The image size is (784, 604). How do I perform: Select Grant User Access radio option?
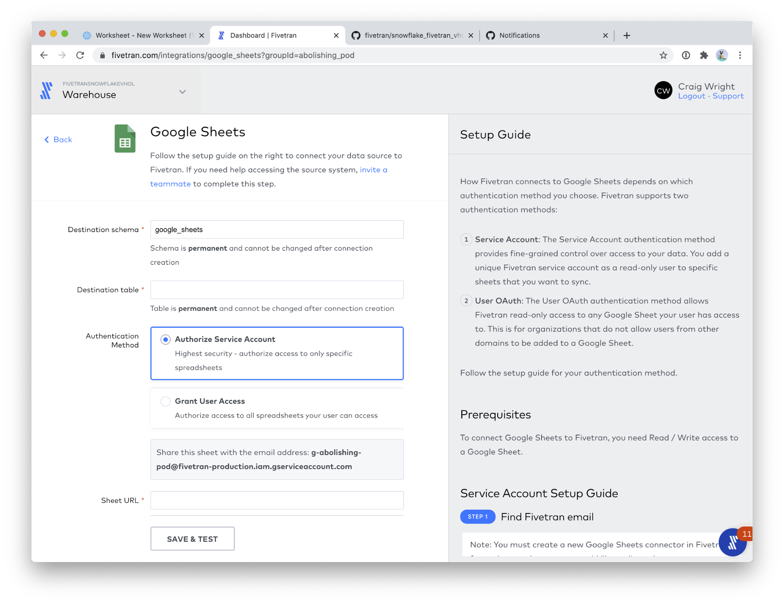click(x=166, y=401)
